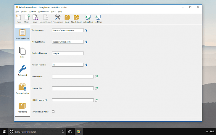Maximize the application window
This screenshot has width=216, height=135.
coord(190,7)
